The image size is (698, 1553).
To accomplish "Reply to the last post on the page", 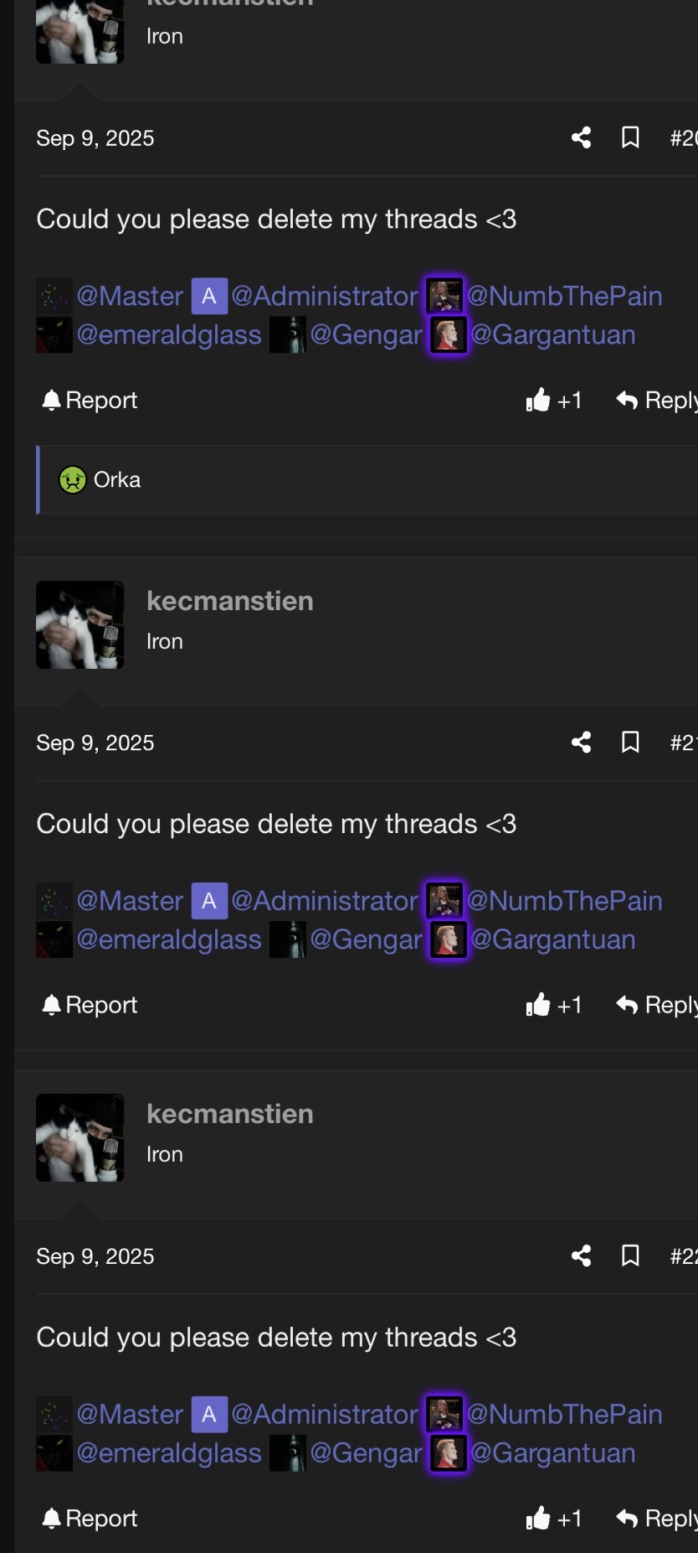I will pyautogui.click(x=657, y=1519).
